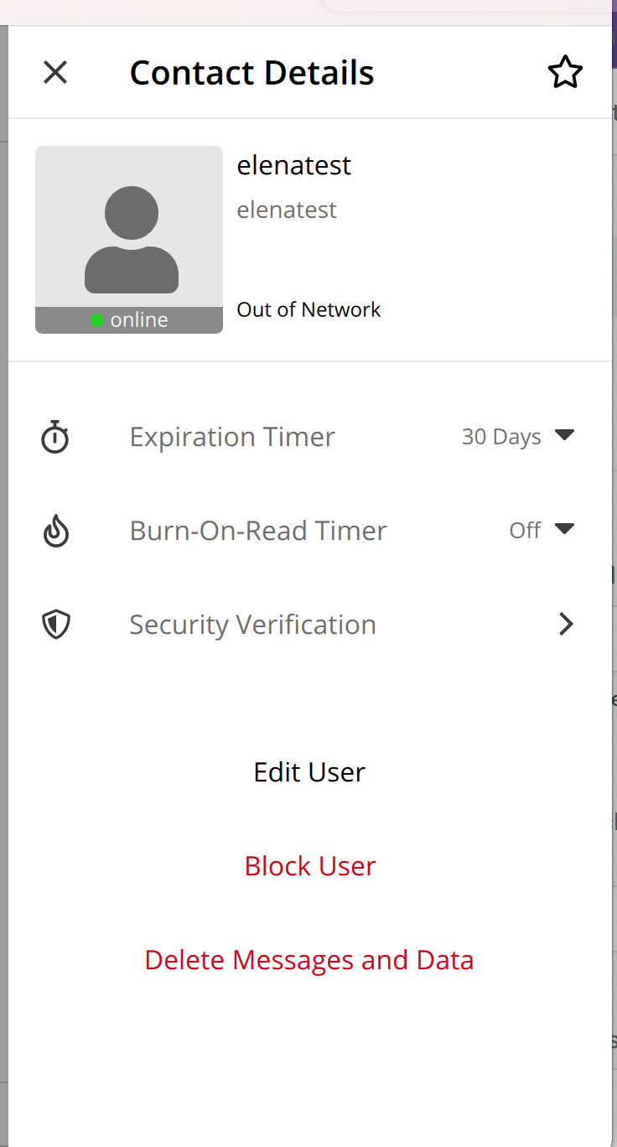The width and height of the screenshot is (617, 1147).
Task: Click Delete Messages and Data
Action: pyautogui.click(x=309, y=960)
